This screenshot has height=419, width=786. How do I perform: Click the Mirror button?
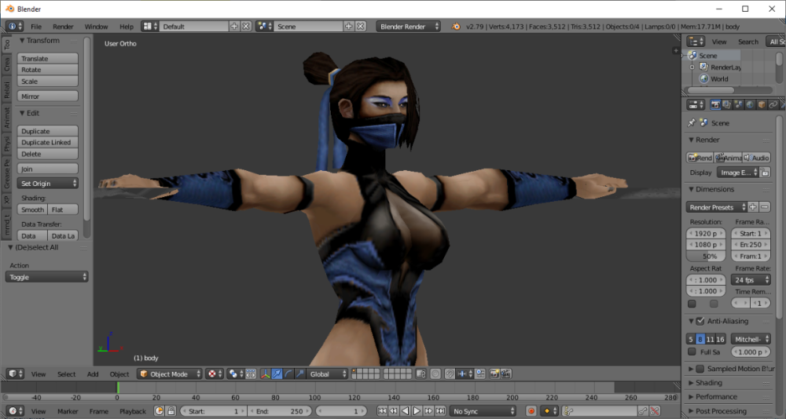click(x=48, y=96)
